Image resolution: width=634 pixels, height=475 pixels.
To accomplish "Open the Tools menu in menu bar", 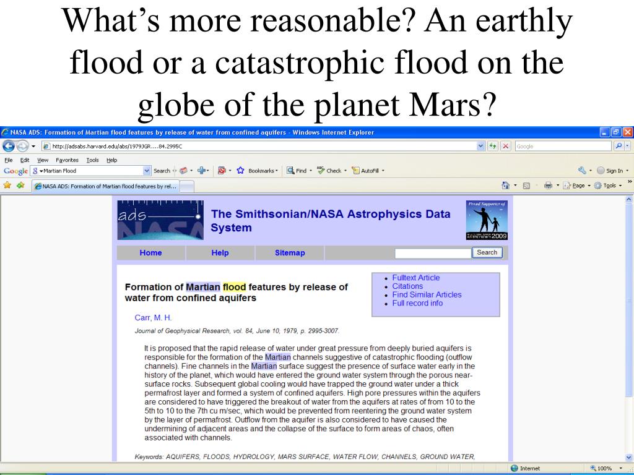I will coord(93,160).
